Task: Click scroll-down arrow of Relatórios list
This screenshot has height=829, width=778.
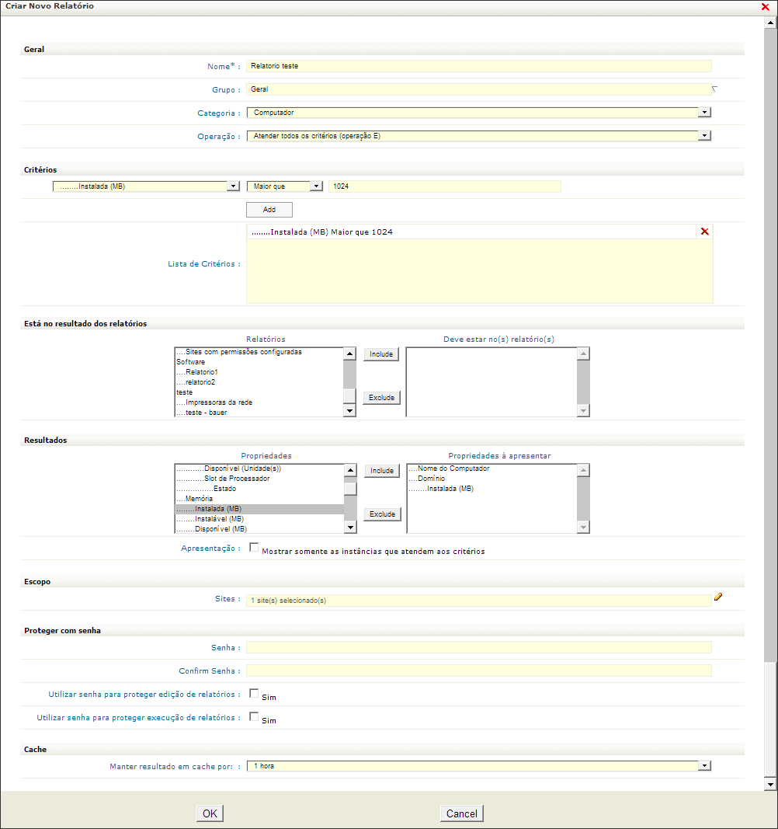Action: point(349,410)
